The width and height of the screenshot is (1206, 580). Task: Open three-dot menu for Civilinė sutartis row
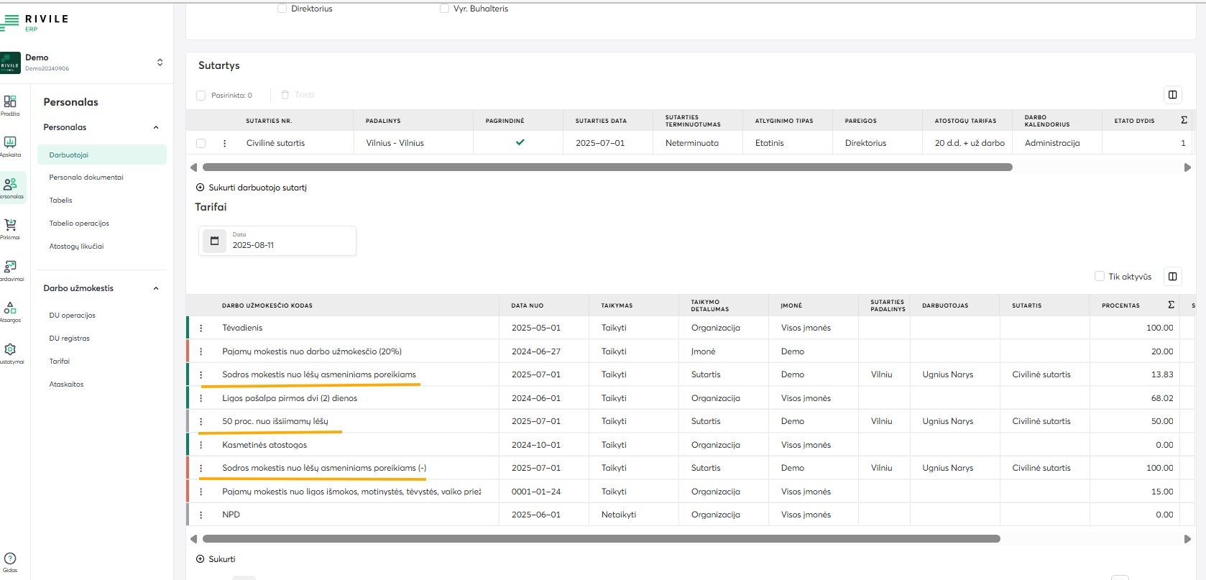(225, 144)
